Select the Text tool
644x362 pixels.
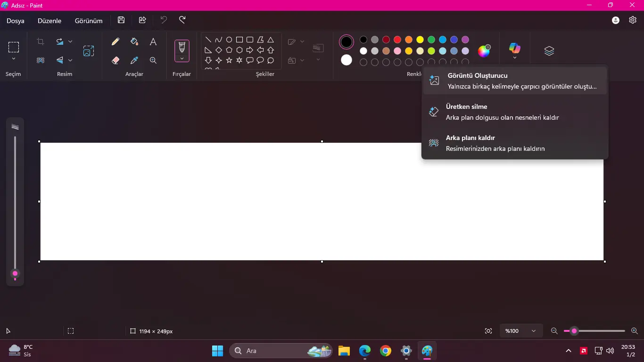point(153,41)
